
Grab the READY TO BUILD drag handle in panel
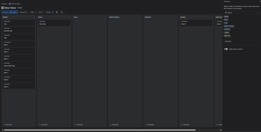pyautogui.click(x=223, y=26)
